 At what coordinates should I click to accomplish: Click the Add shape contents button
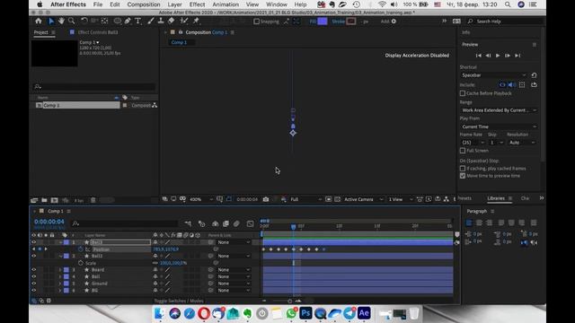tap(394, 22)
